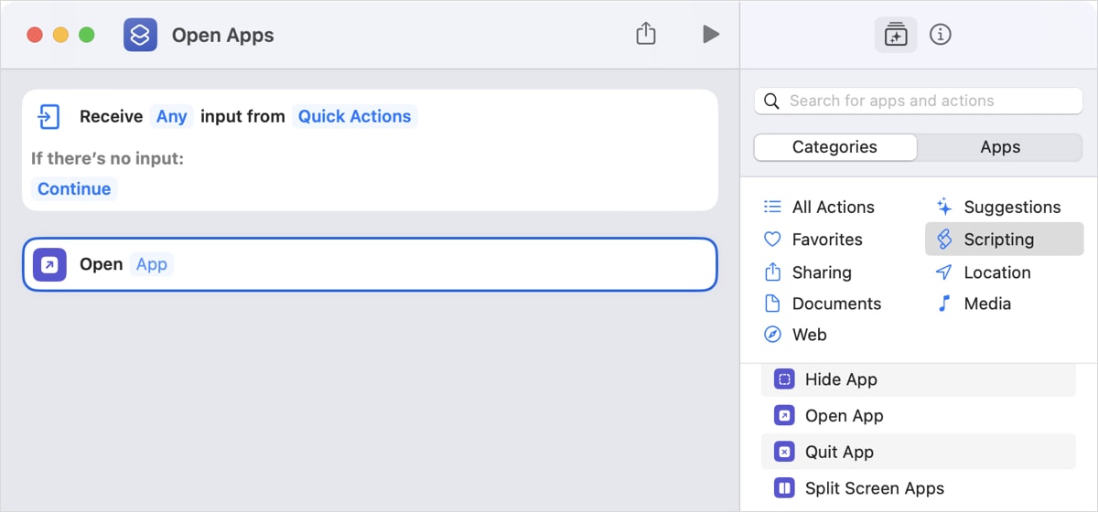The width and height of the screenshot is (1098, 512).
Task: Select Favorites category
Action: pyautogui.click(x=827, y=240)
